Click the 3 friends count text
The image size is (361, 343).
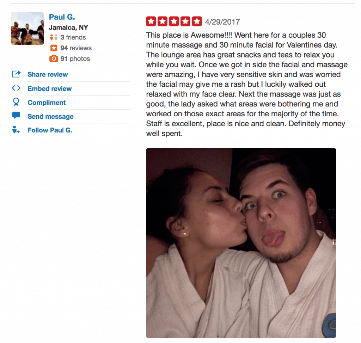pyautogui.click(x=73, y=37)
